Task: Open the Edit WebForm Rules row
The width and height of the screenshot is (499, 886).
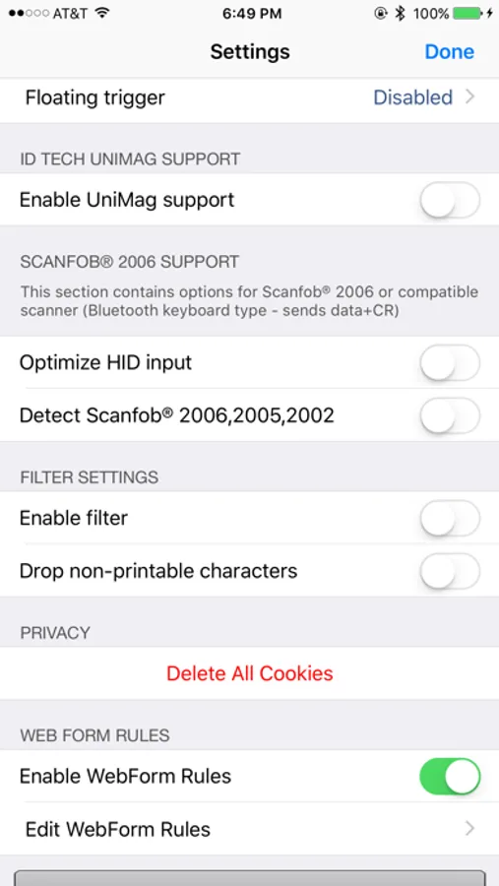Action: pos(249,829)
